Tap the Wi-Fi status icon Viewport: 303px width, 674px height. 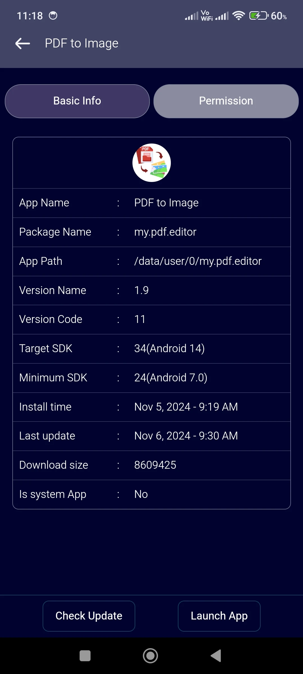point(239,15)
